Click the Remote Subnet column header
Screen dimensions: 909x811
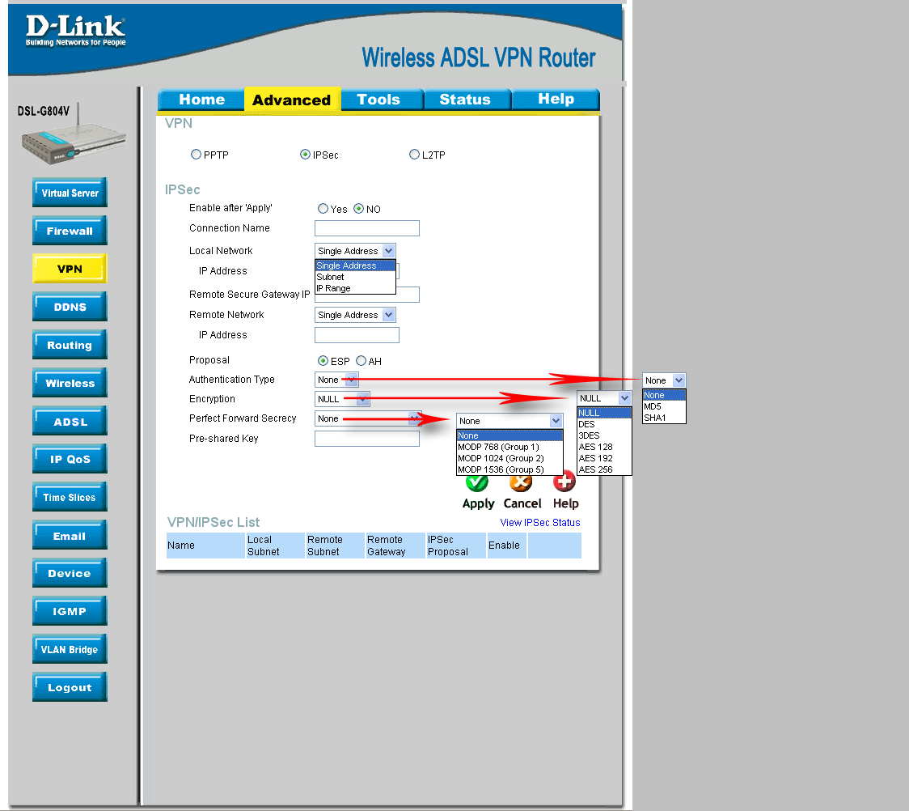click(335, 546)
